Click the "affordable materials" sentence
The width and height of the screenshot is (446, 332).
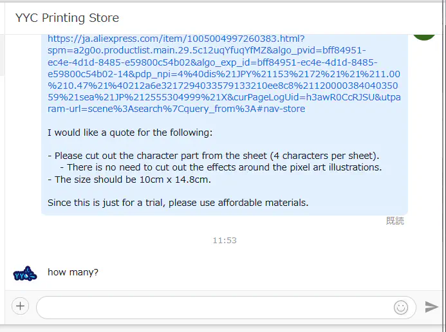tap(178, 203)
